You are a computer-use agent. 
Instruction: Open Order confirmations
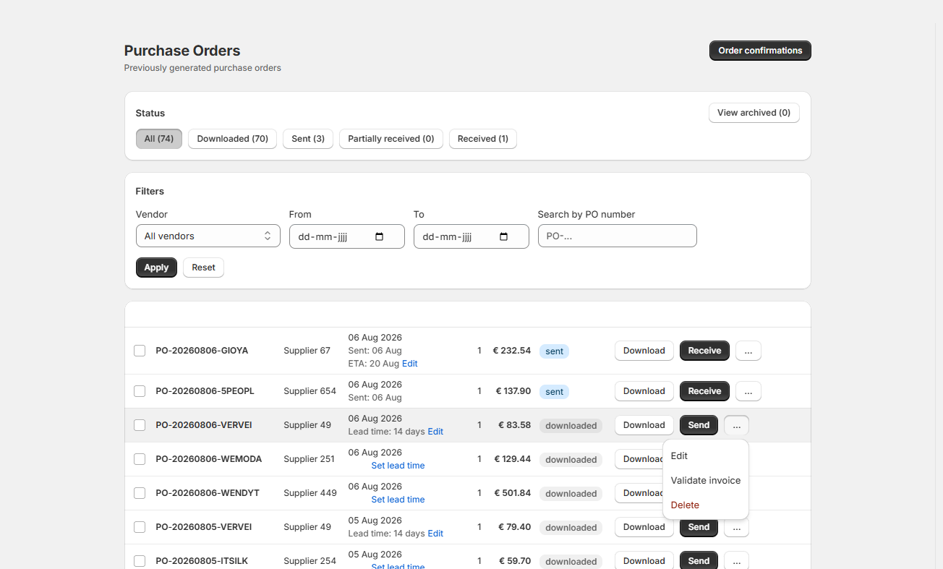tap(760, 51)
